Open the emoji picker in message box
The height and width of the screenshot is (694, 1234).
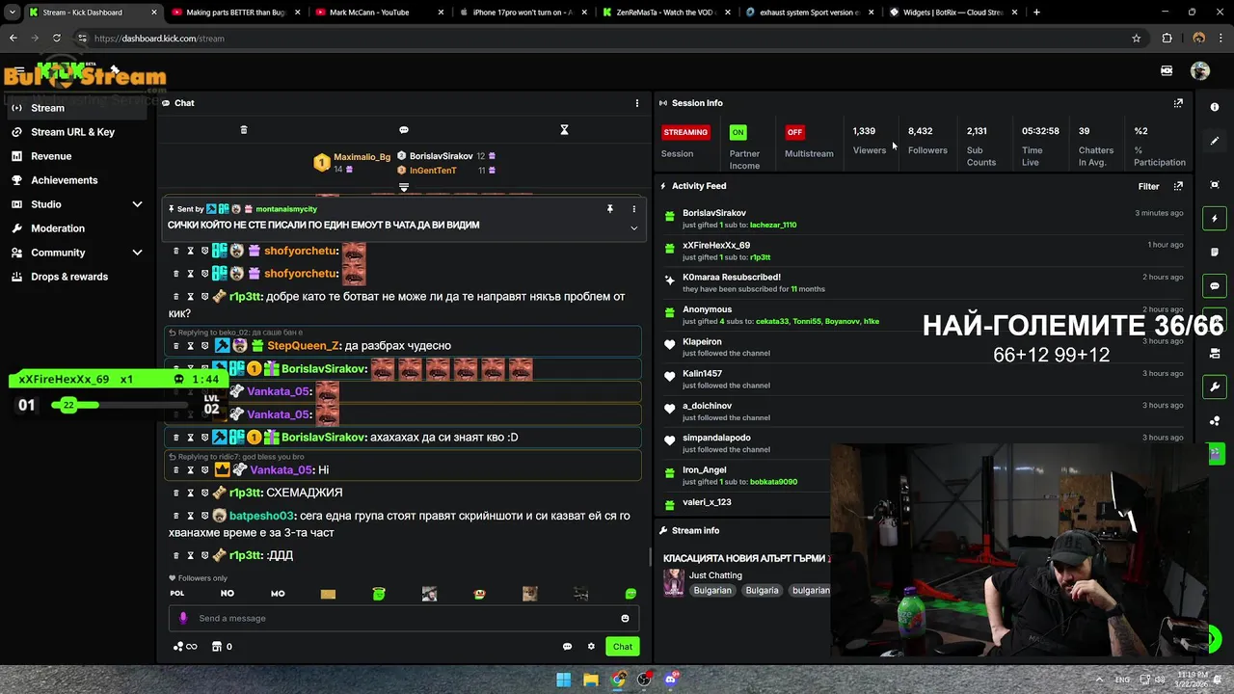[625, 619]
